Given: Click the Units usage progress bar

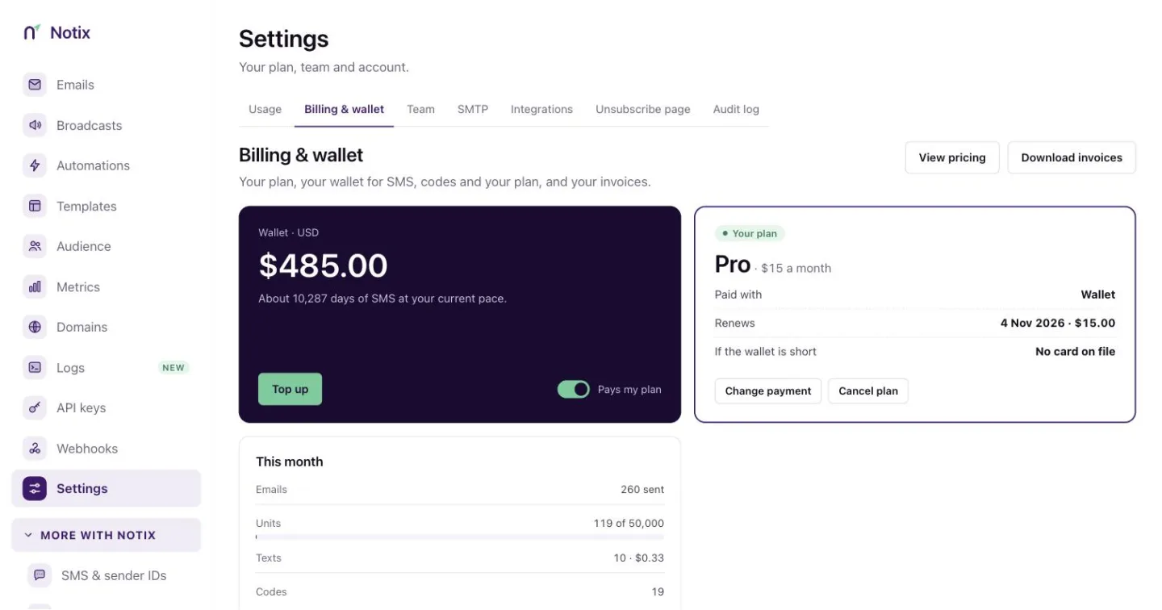Looking at the screenshot, I should point(460,537).
